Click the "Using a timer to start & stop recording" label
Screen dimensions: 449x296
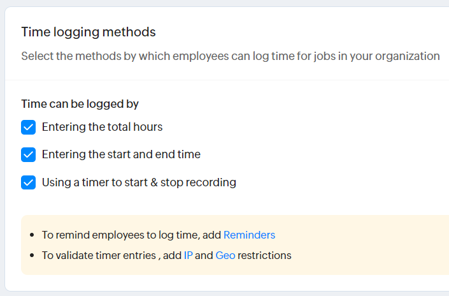tap(139, 182)
